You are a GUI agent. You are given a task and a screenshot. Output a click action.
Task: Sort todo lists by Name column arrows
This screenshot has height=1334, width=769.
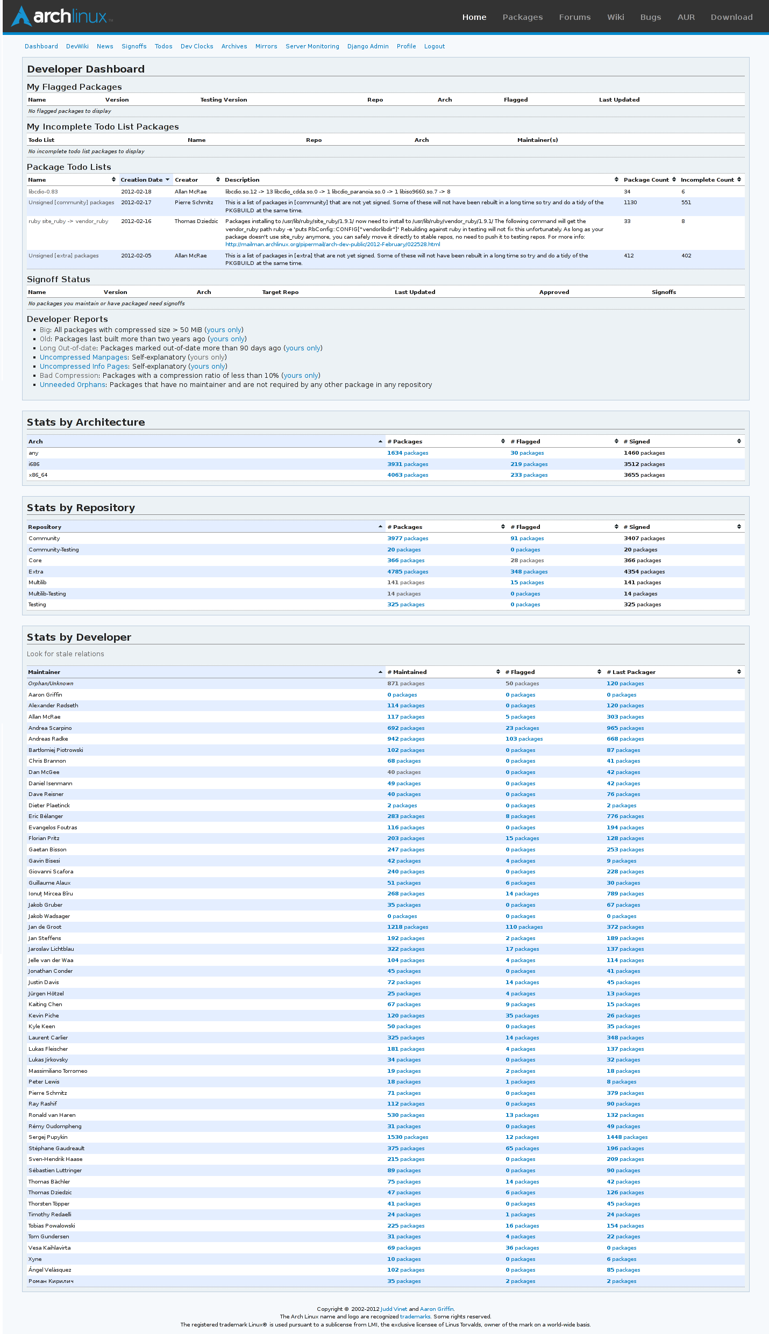coord(113,180)
